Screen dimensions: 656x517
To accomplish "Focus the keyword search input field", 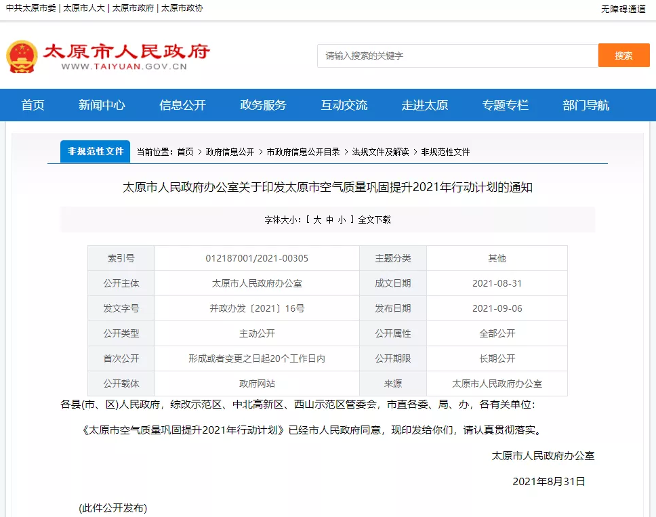I will click(457, 56).
